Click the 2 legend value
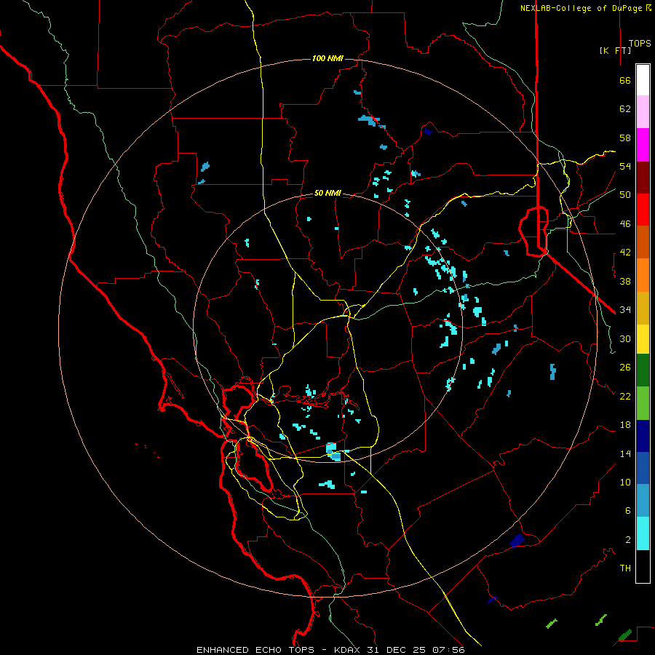Screen dimensions: 655x655 tap(628, 540)
